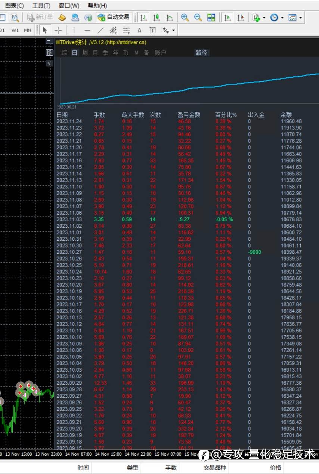The image size is (319, 474).
Task: Toggle the AutoTrading (自动交易) button
Action: coord(113,17)
